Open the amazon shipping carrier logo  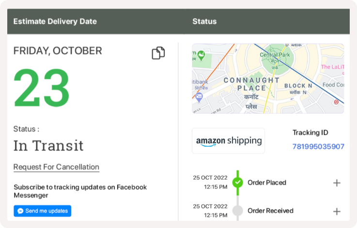228,141
